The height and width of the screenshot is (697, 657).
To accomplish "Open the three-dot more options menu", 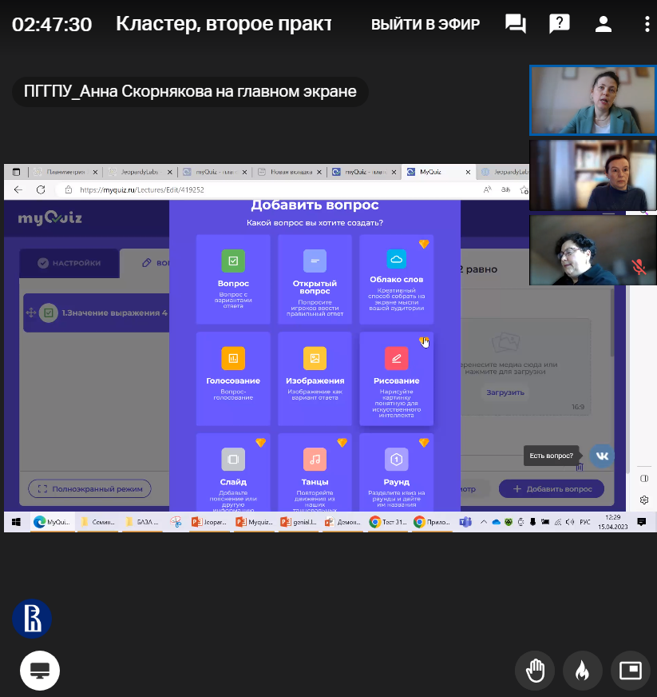I will [647, 24].
